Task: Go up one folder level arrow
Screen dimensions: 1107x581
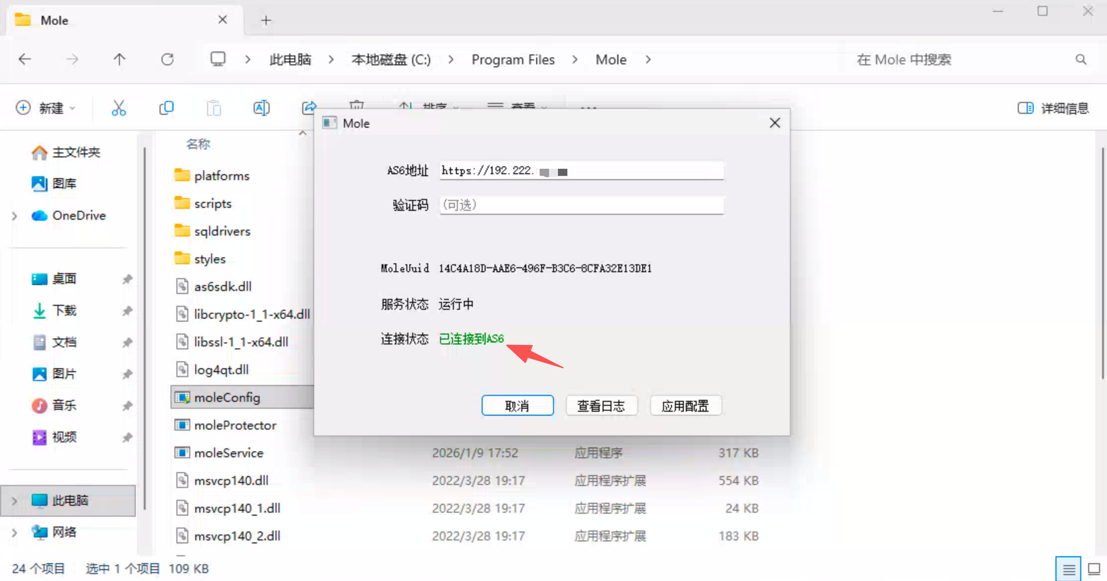Action: click(x=119, y=60)
